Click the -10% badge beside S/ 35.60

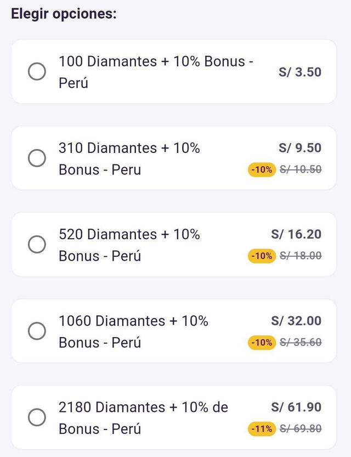(262, 342)
